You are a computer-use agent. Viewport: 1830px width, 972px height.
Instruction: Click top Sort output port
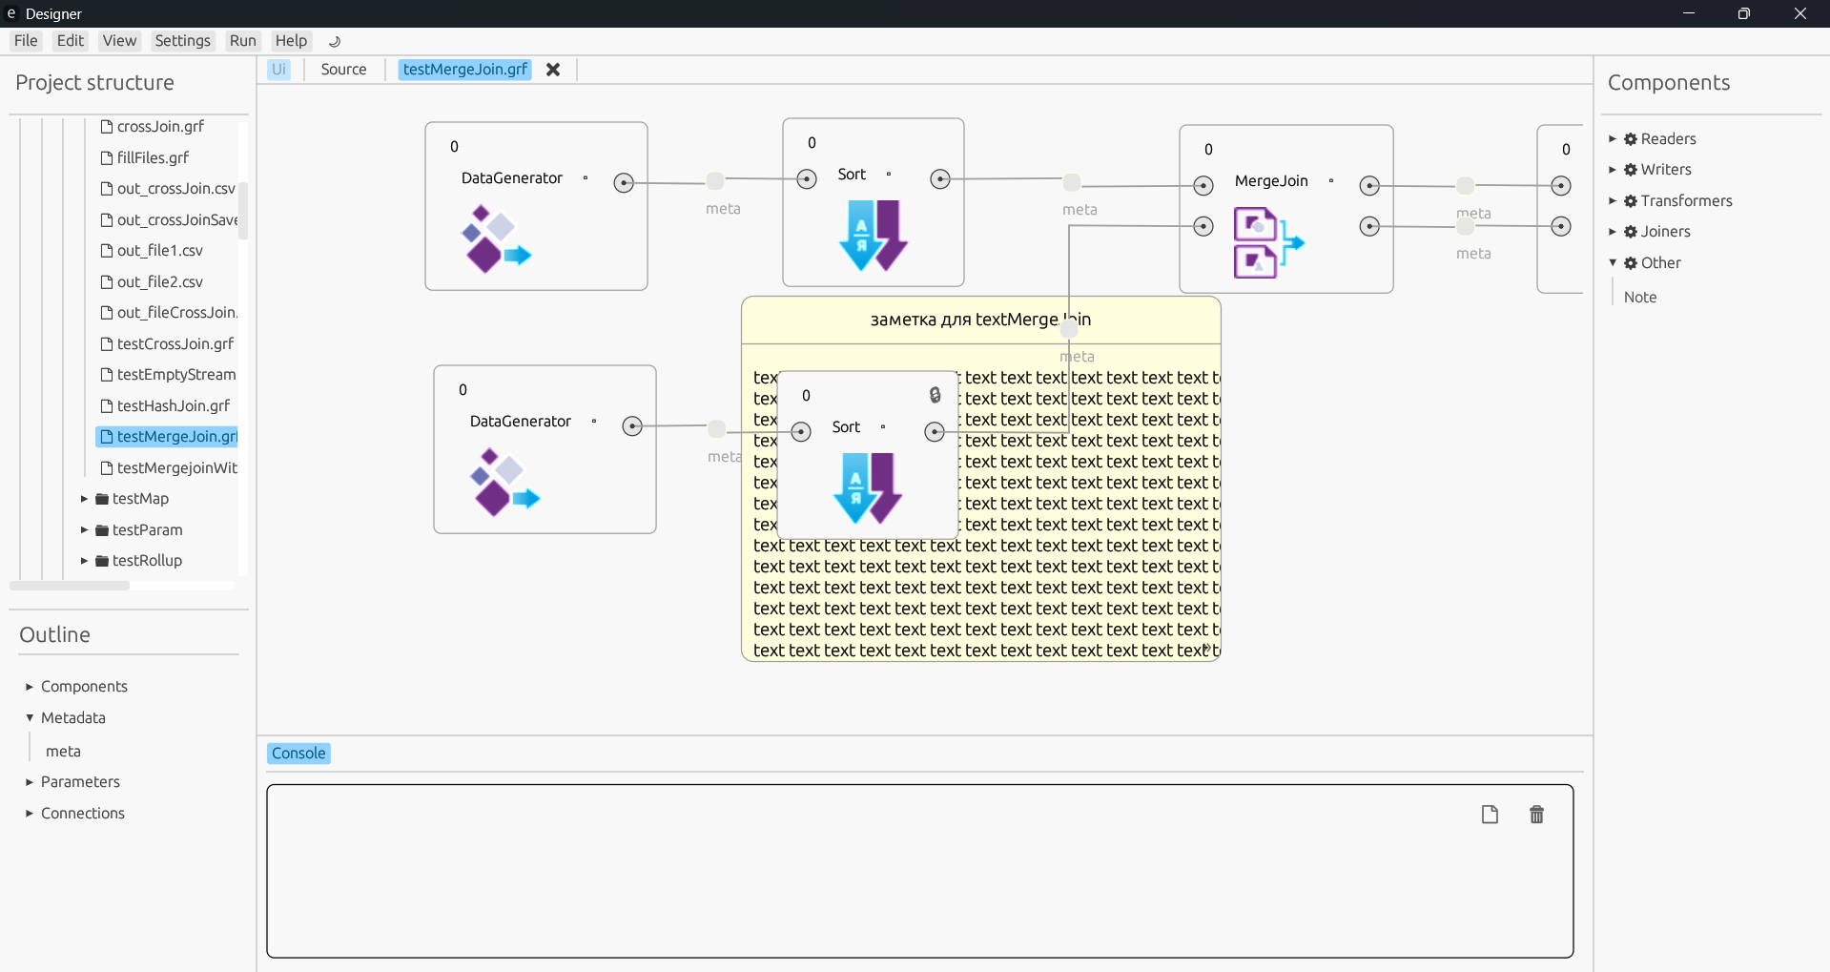pos(940,179)
